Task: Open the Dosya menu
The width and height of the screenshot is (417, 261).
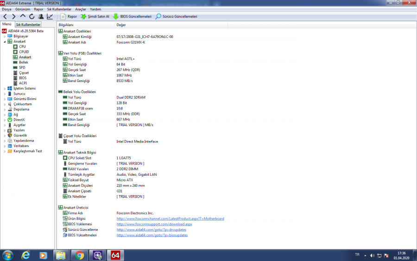Action: point(6,9)
